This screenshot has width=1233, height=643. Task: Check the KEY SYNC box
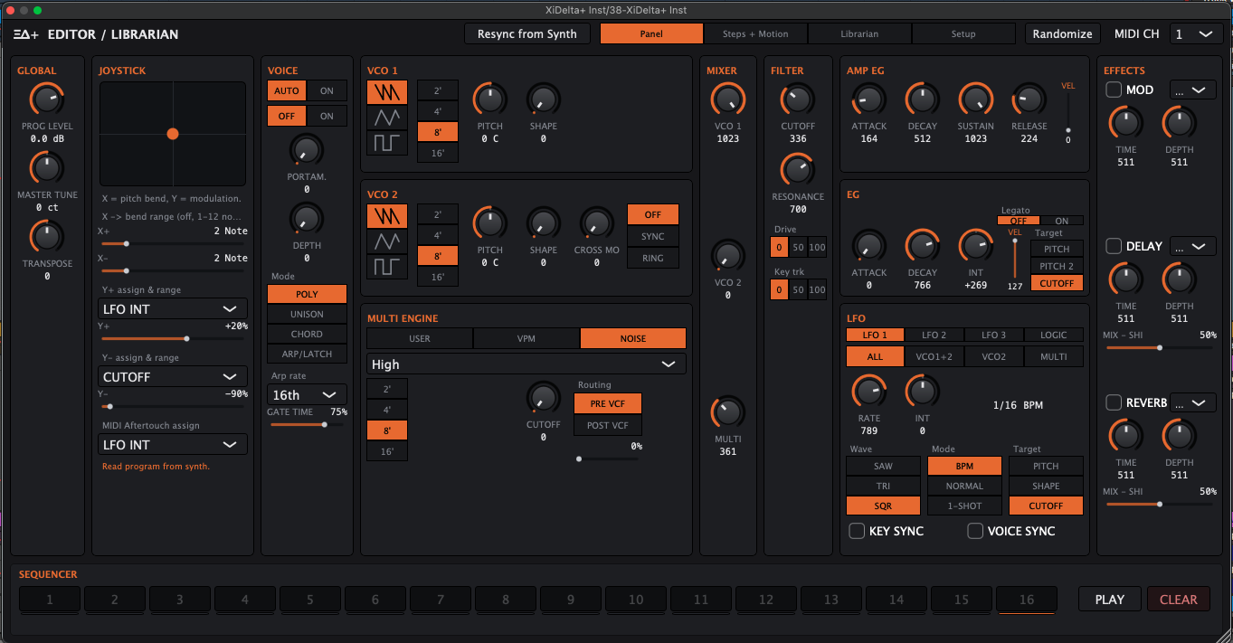click(x=856, y=531)
